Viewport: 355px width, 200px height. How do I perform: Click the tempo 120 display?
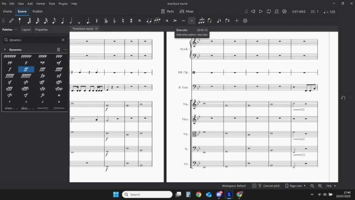329,12
